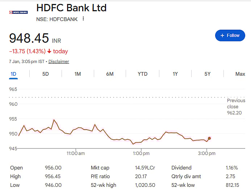Select the YTD chart tab
This screenshot has width=251, height=189.
[x=142, y=74]
